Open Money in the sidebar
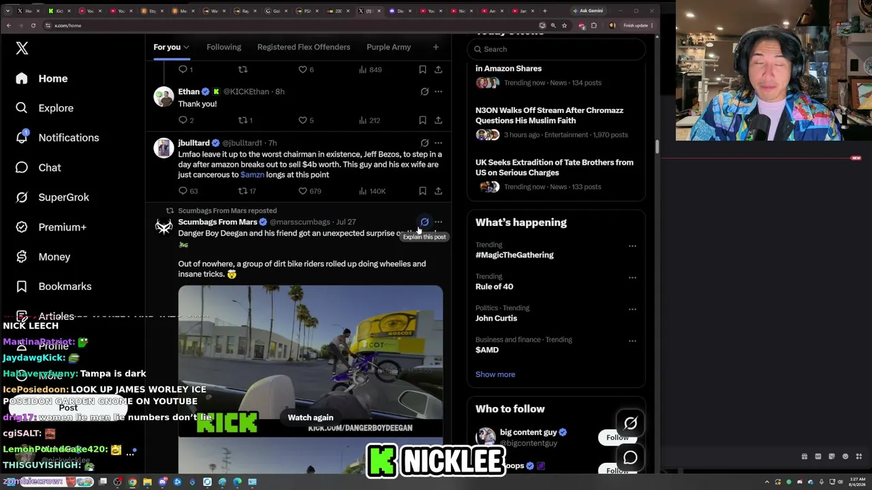Image resolution: width=872 pixels, height=490 pixels. pos(43,257)
